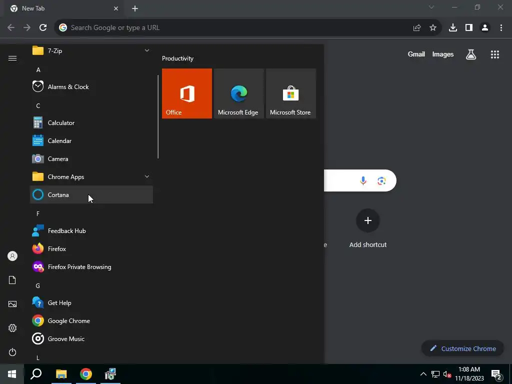
Task: Click Customize Chrome button
Action: [x=462, y=348]
